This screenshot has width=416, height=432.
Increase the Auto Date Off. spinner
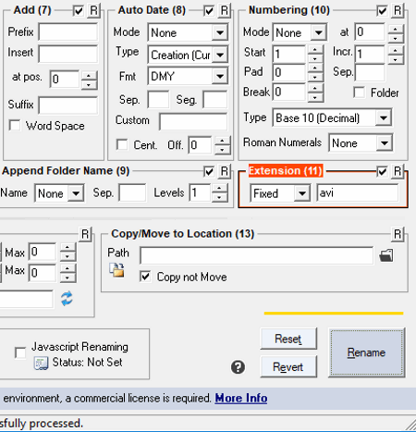(223, 141)
